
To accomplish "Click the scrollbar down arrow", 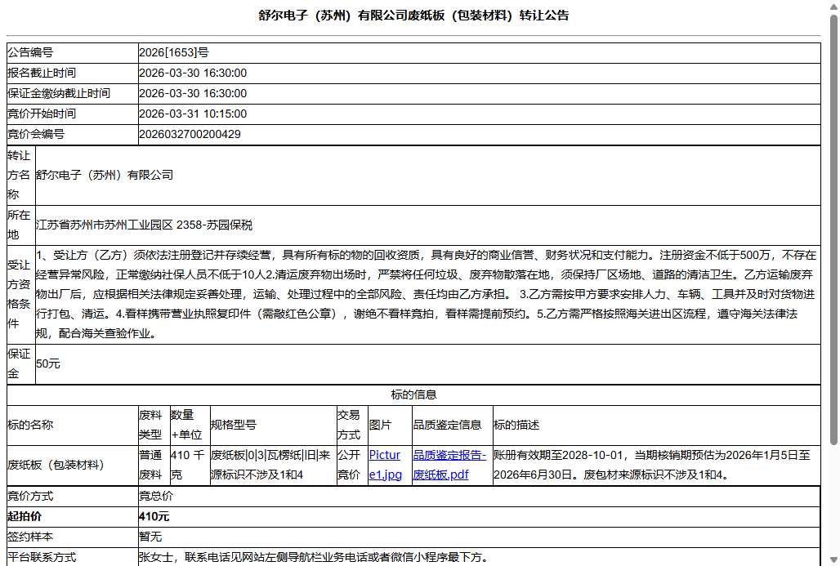I will 833,560.
